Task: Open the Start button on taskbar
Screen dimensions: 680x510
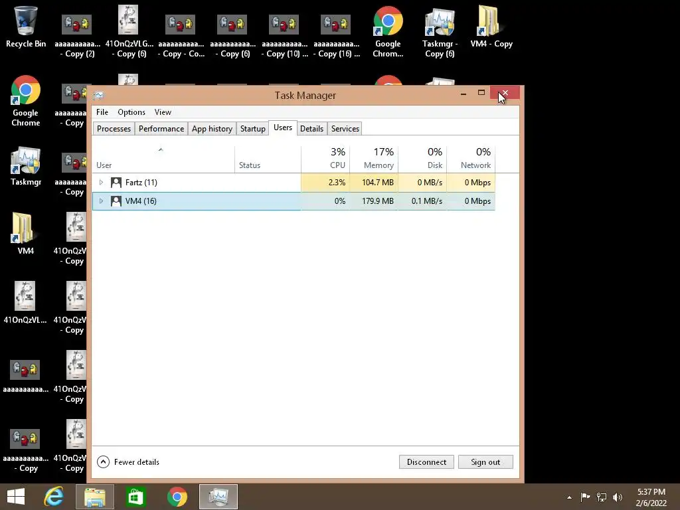Action: tap(16, 497)
